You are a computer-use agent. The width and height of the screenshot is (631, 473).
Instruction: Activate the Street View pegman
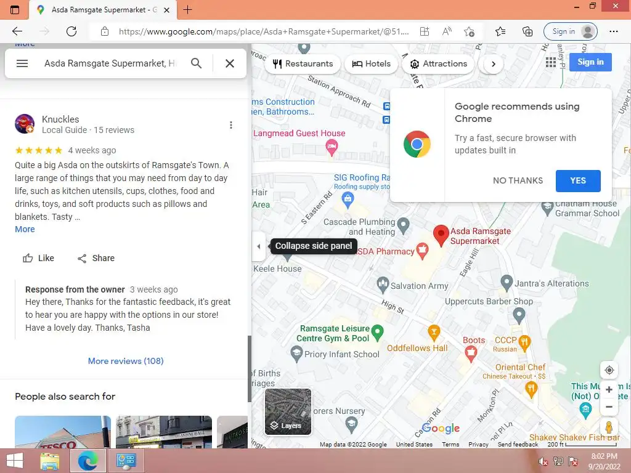[x=609, y=426]
